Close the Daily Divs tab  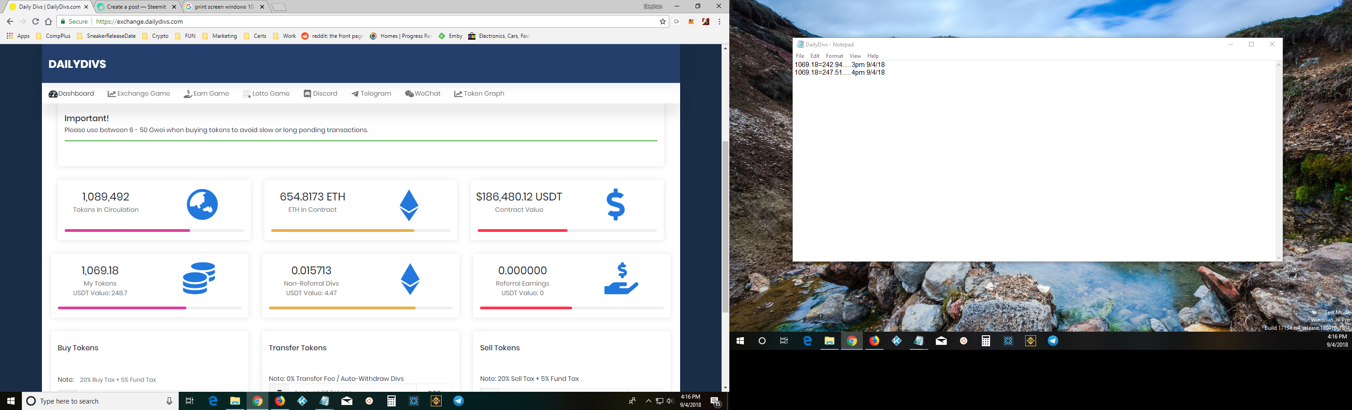pyautogui.click(x=86, y=7)
